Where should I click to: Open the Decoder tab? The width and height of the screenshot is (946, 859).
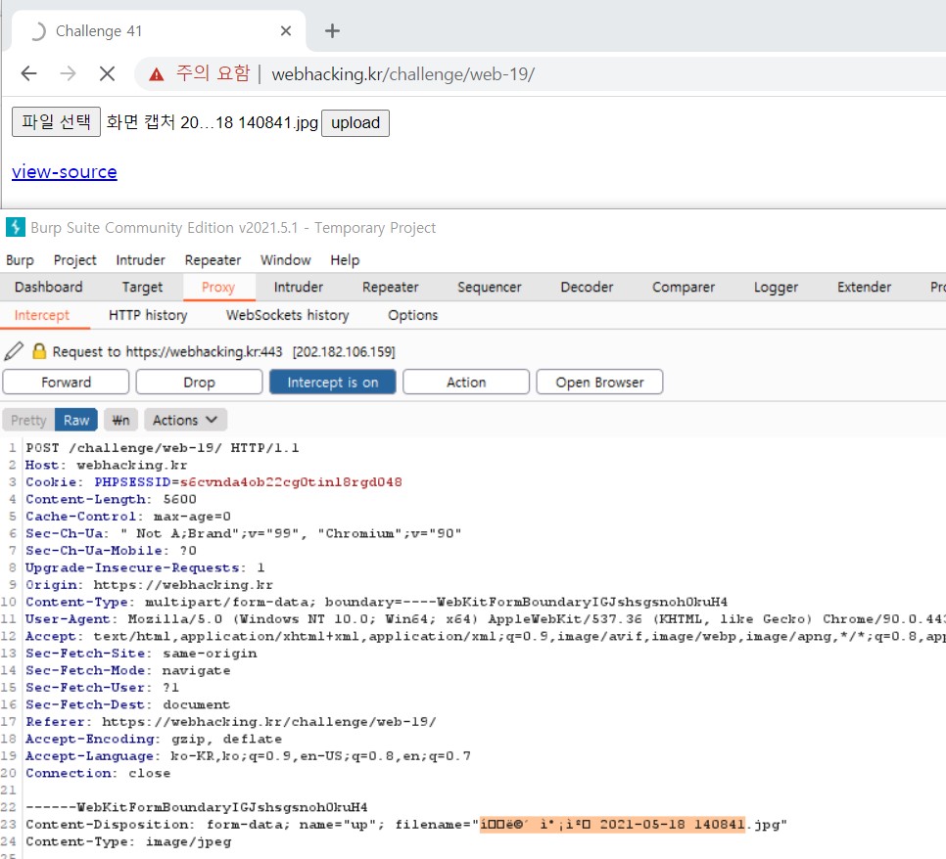click(x=587, y=287)
